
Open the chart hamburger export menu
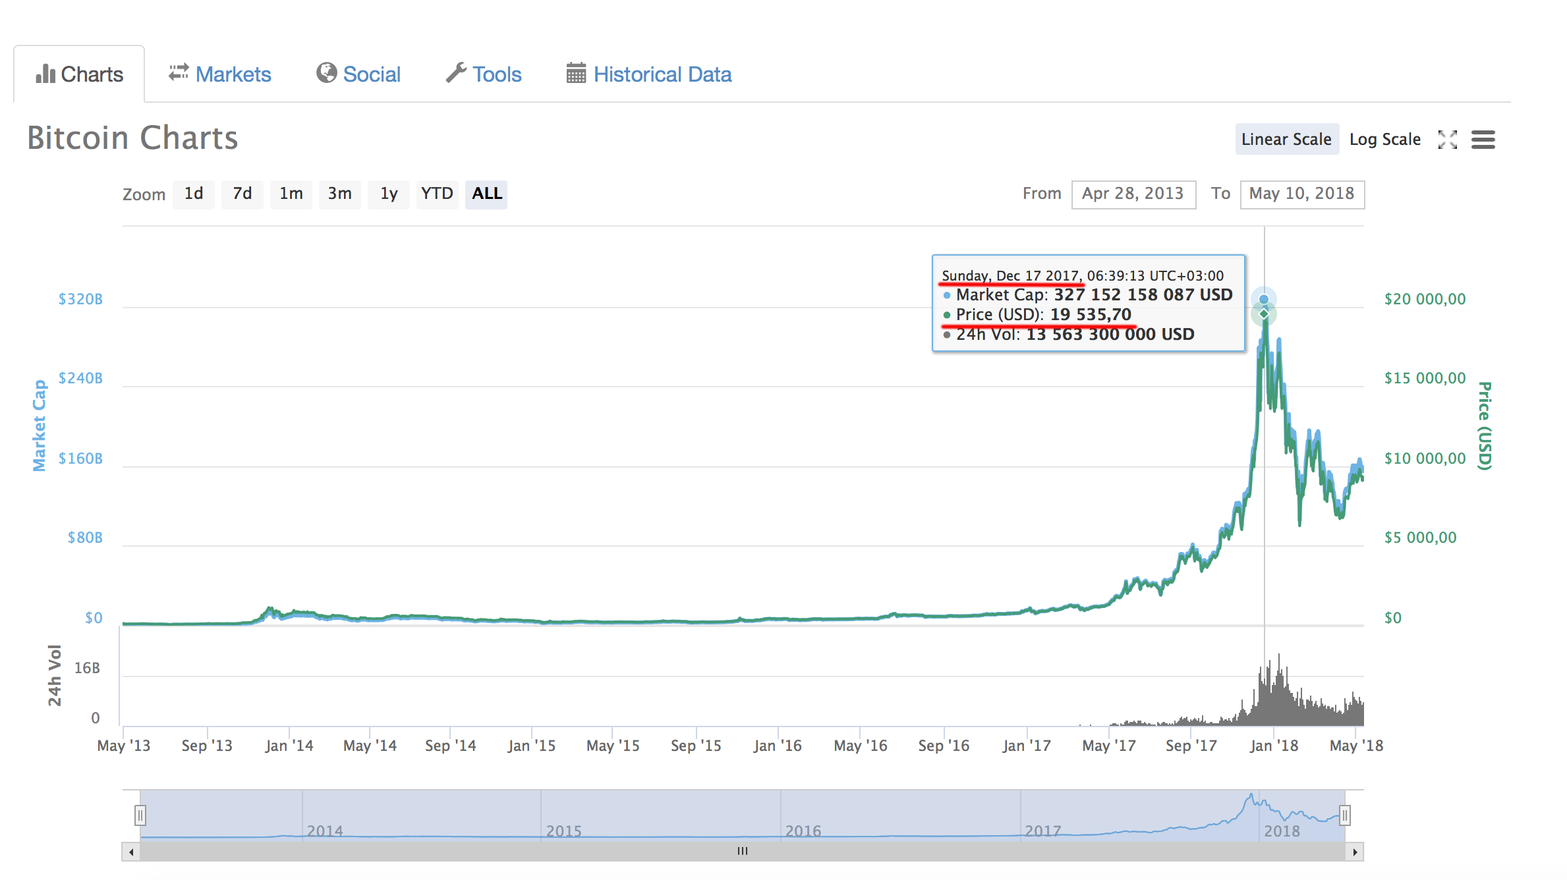(1483, 140)
